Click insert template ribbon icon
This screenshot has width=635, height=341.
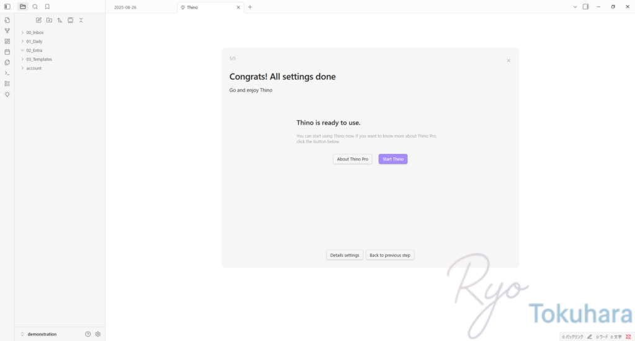point(7,63)
